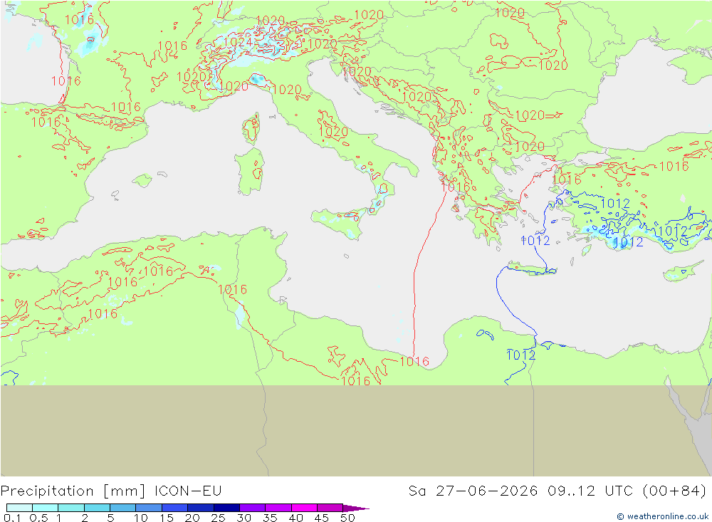Click the 'Sa 27-06-2026' date text
Viewport: 712px width, 522px height.
tap(473, 491)
